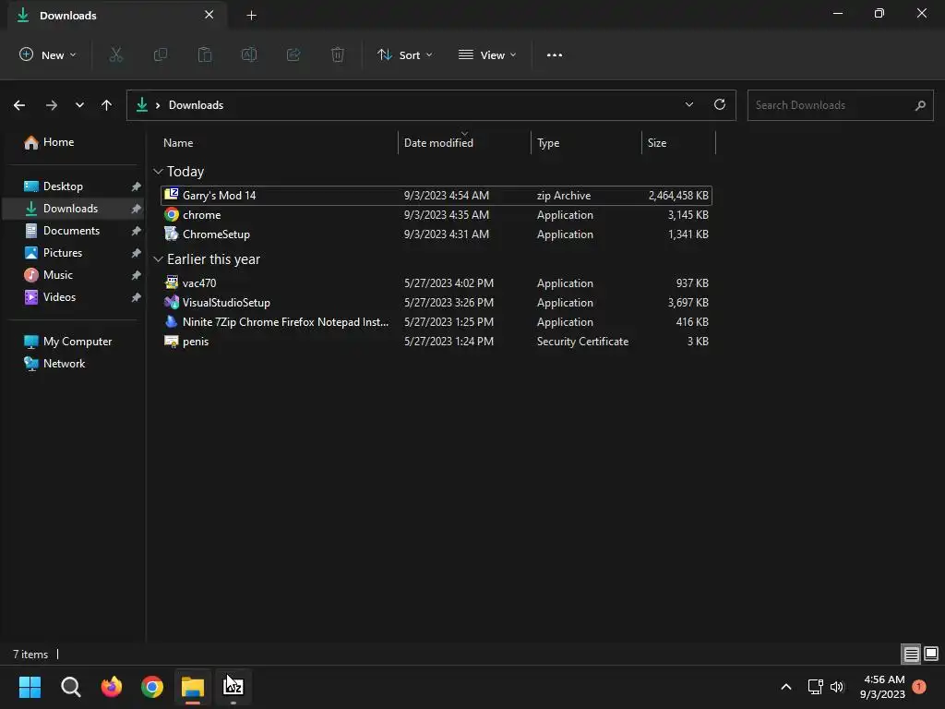Add a new tab
The height and width of the screenshot is (709, 945).
pos(251,16)
